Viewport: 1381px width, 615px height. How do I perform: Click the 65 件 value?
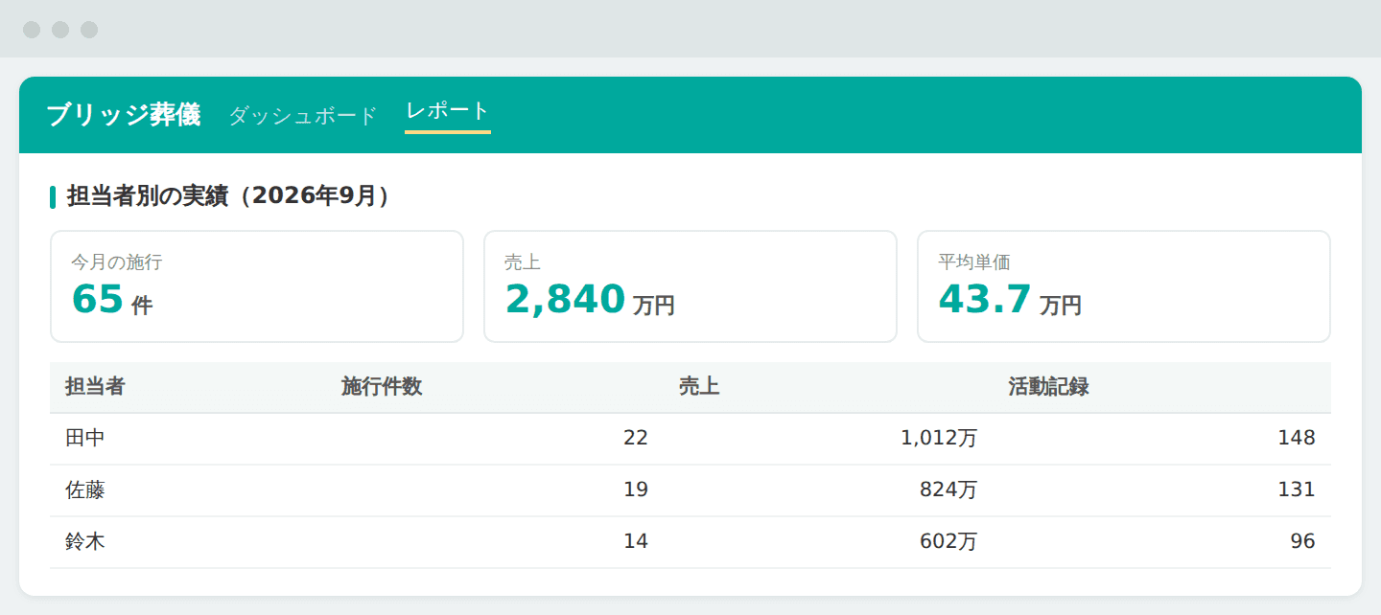[111, 301]
